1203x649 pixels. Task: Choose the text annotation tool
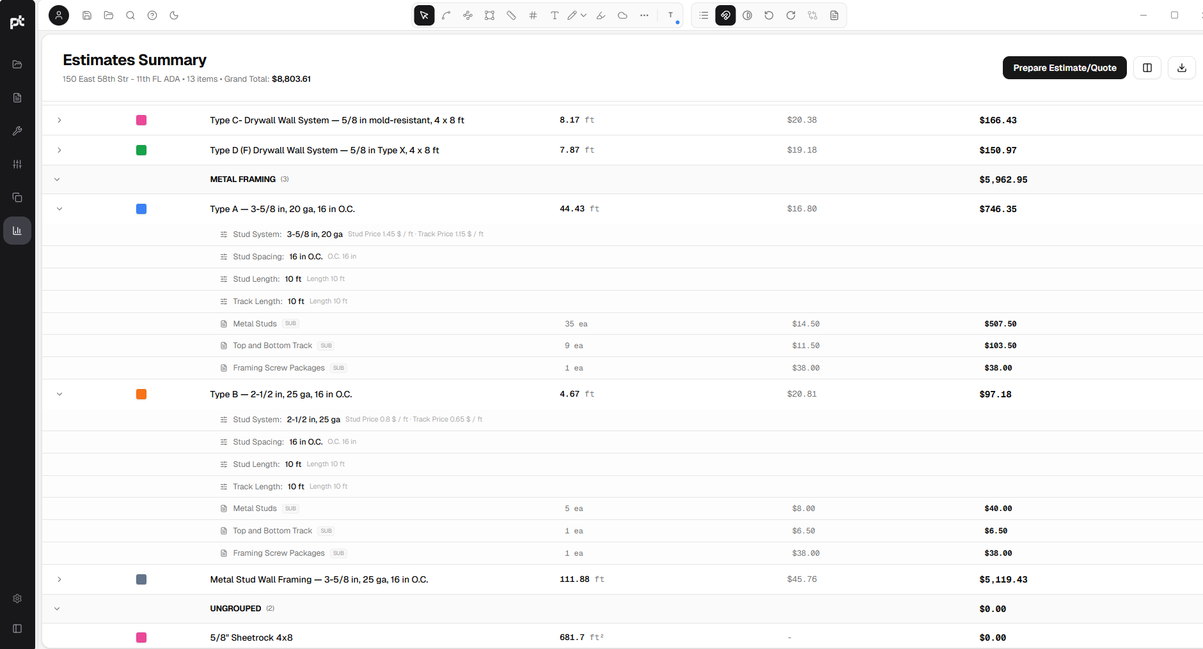click(x=554, y=15)
